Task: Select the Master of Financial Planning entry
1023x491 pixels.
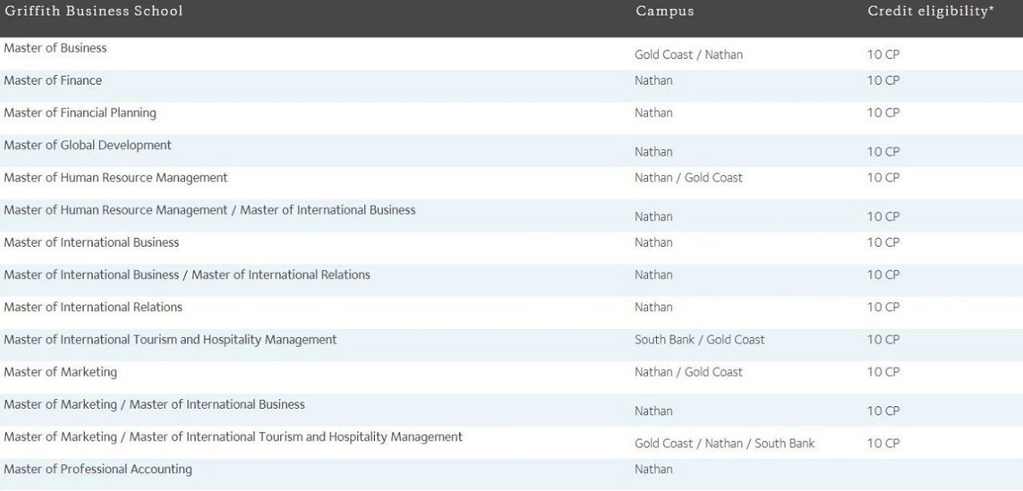Action: pyautogui.click(x=80, y=113)
